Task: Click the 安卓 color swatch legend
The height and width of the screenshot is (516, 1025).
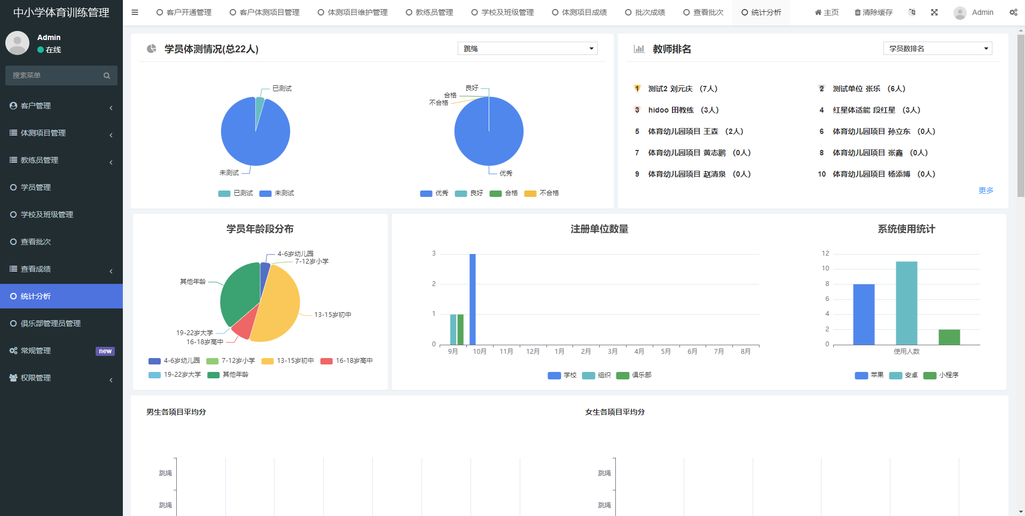Action: coord(895,375)
